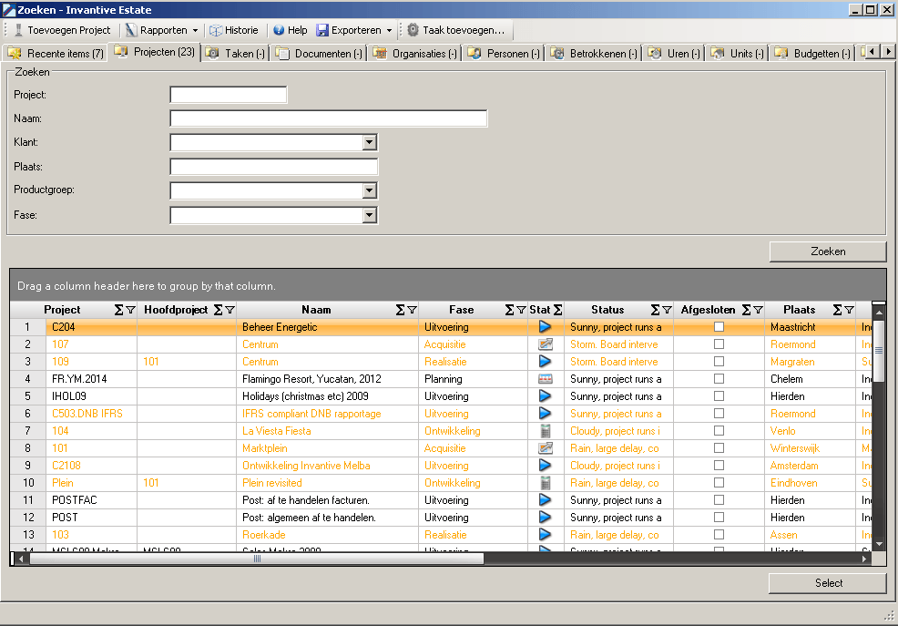The width and height of the screenshot is (898, 626).
Task: Click the filter icon in Afgesloten column header
Action: click(759, 310)
